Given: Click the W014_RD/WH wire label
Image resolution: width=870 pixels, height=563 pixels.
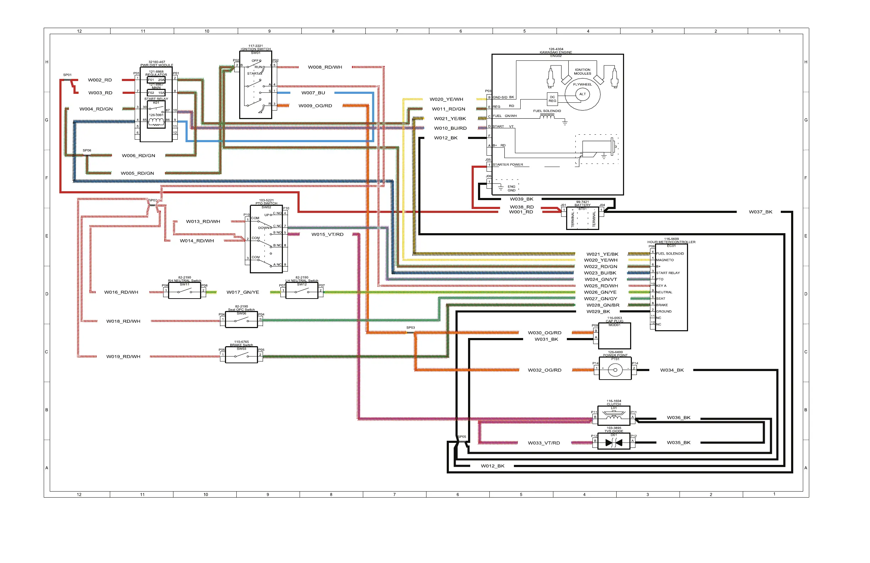Looking at the screenshot, I should coord(197,241).
